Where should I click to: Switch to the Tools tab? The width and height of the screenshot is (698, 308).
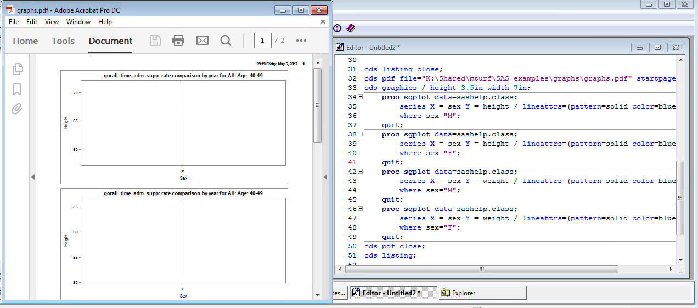63,41
